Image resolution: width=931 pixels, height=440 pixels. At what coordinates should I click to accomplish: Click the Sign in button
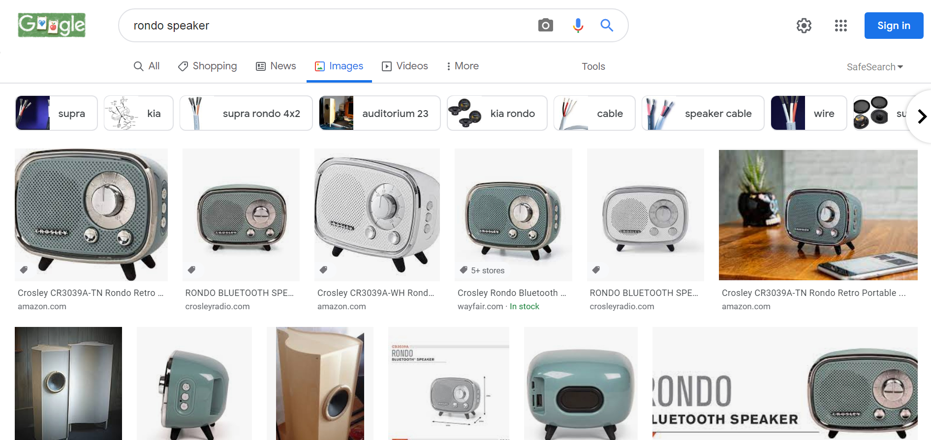click(894, 26)
